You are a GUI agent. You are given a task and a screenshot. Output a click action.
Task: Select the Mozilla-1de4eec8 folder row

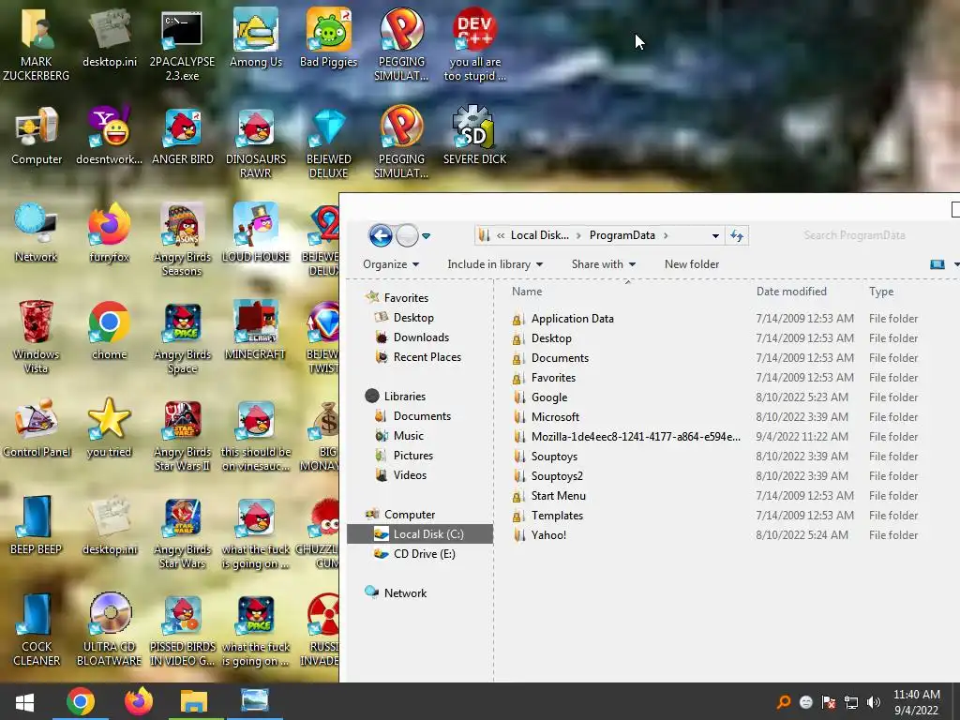(x=716, y=436)
